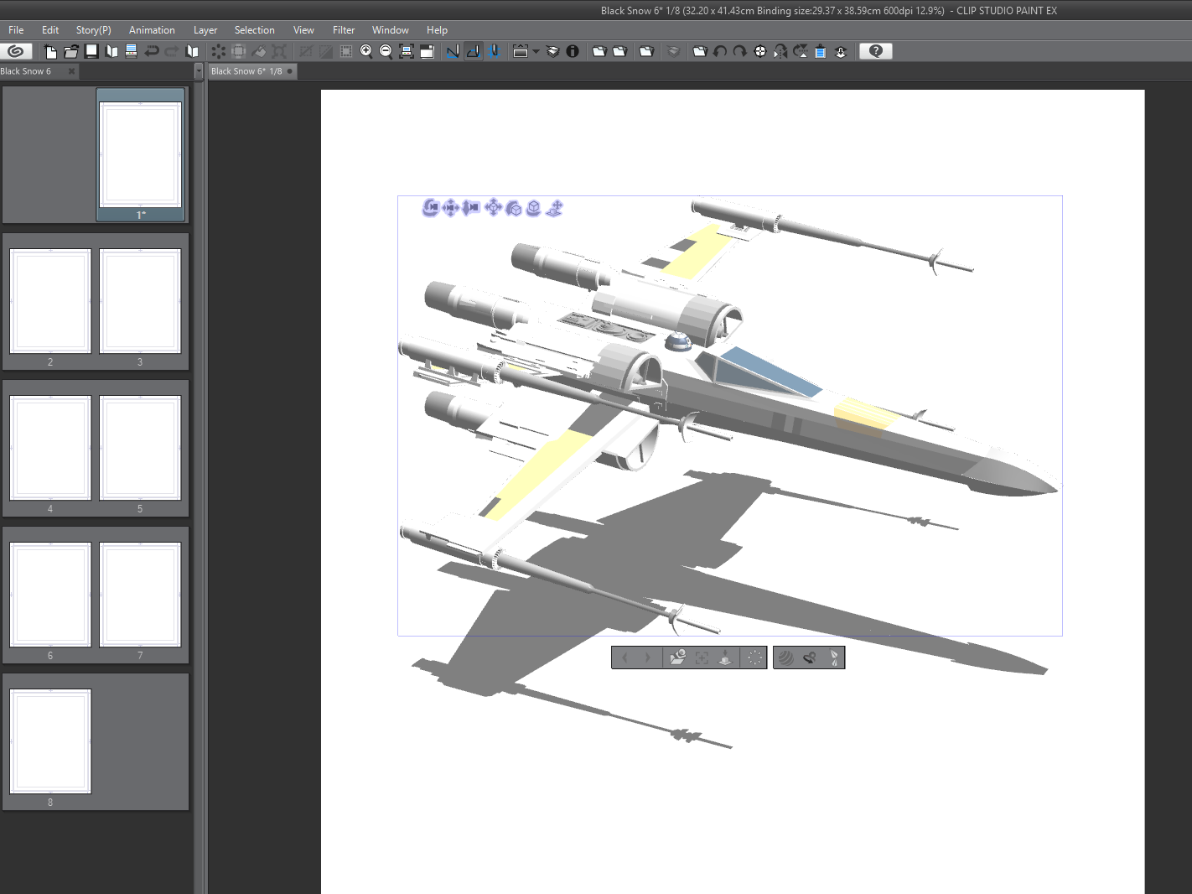This screenshot has width=1192, height=894.
Task: Click the camera pan 3D control
Action: pyautogui.click(x=450, y=207)
